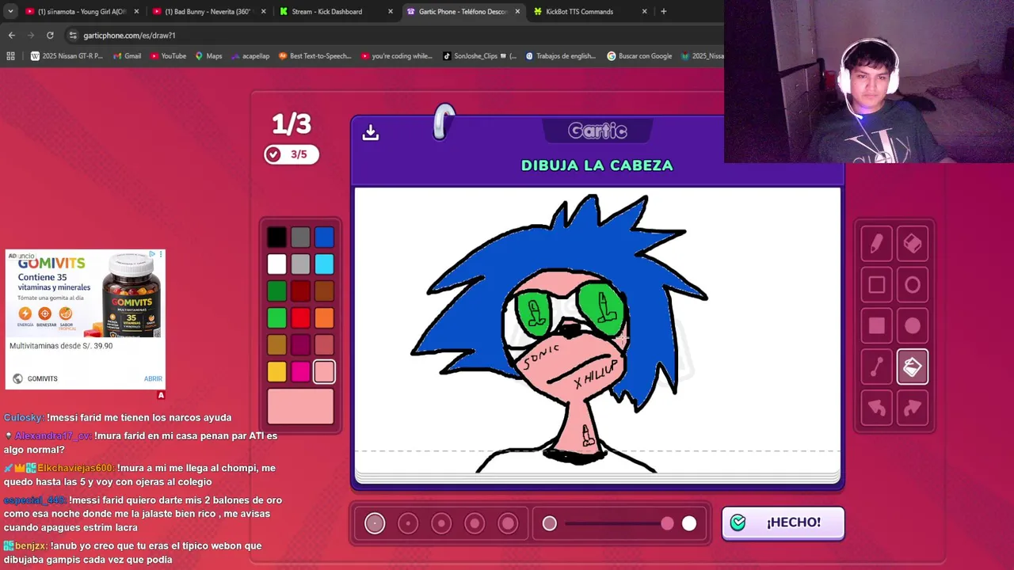Open a new browser tab
This screenshot has width=1014, height=570.
[663, 11]
